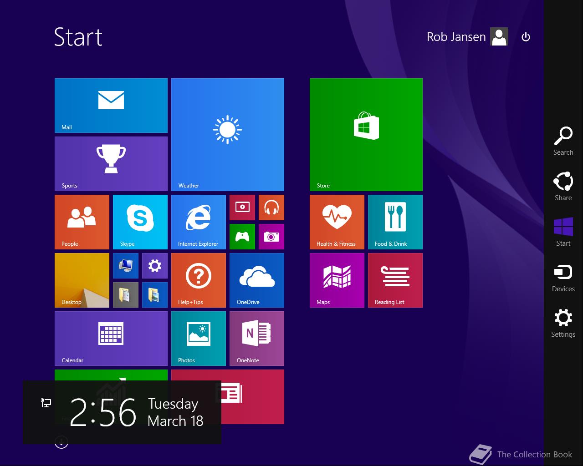Open the Mail tile
This screenshot has width=583, height=466.
111,106
